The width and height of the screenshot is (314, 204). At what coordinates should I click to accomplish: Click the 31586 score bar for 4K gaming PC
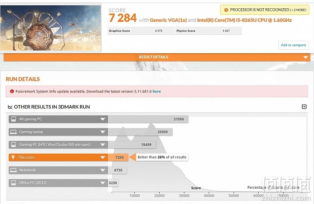(x=148, y=119)
